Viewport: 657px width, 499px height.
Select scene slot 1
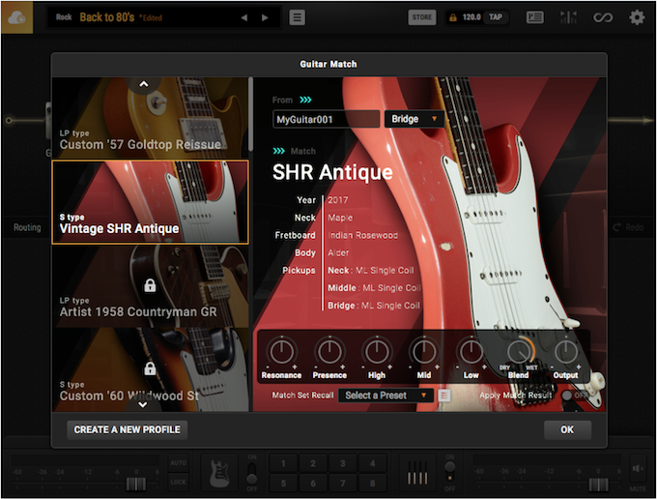pos(283,463)
